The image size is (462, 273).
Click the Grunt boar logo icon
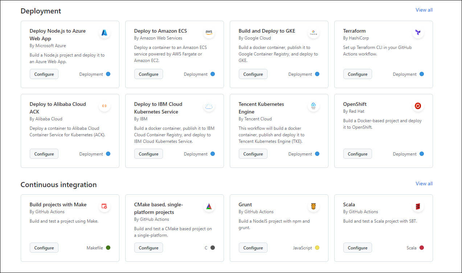[313, 206]
